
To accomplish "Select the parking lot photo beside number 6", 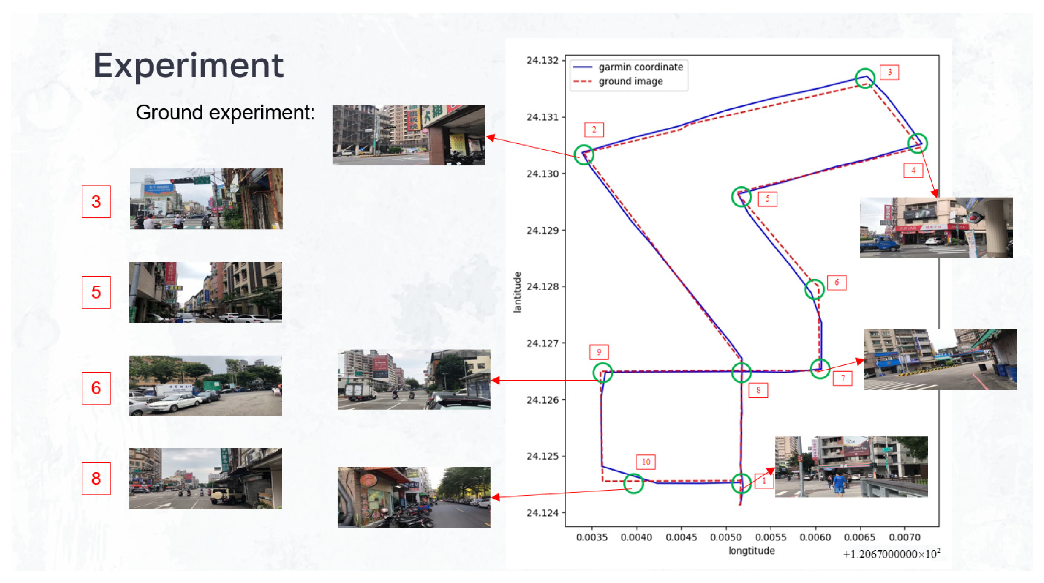I will coord(205,385).
